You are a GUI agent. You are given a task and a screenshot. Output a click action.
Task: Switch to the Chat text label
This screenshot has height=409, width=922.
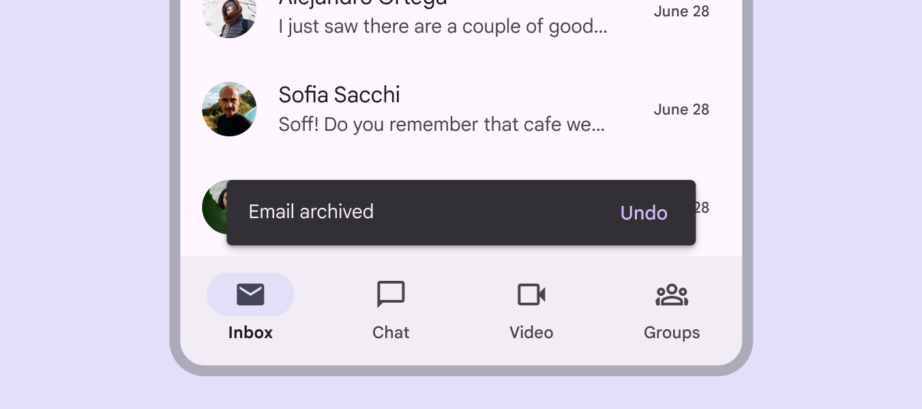(x=391, y=333)
